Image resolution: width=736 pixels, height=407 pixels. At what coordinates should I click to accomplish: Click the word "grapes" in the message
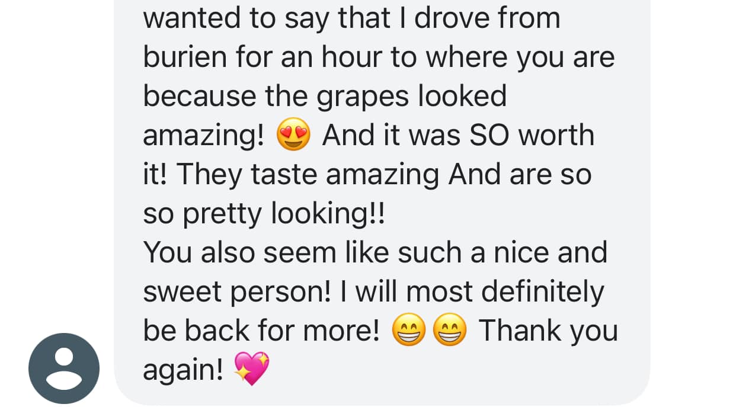[x=364, y=98]
